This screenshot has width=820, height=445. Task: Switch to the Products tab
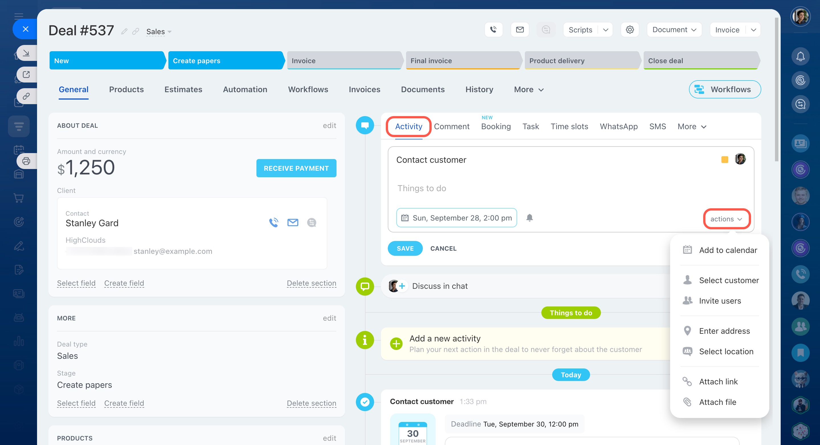pyautogui.click(x=127, y=90)
